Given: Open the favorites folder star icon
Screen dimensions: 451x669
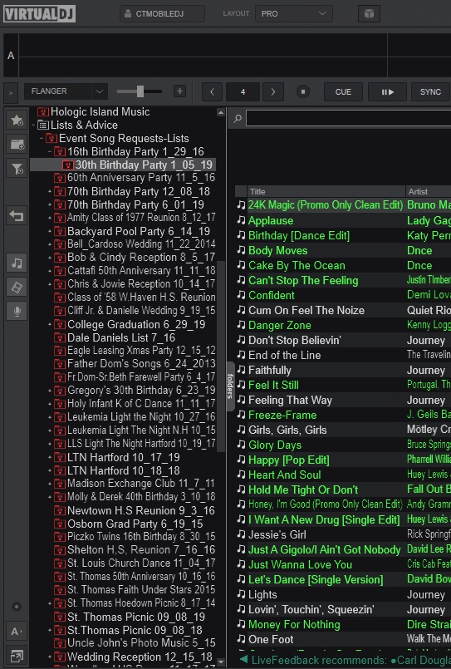Looking at the screenshot, I should click(x=17, y=121).
